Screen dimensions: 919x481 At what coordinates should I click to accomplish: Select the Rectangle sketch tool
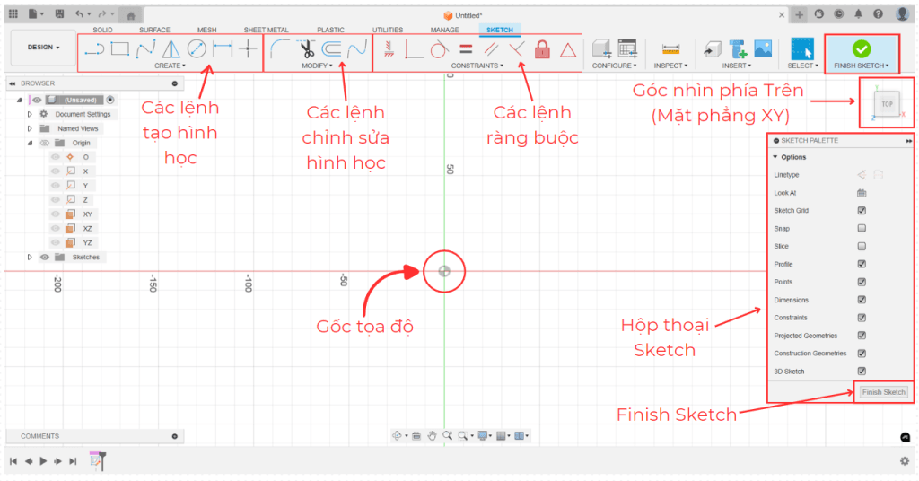119,49
